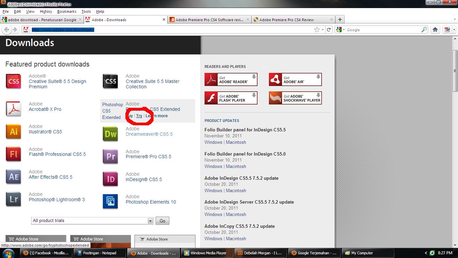
Task: Click the search magnifier icon in Google box
Action: tap(424, 30)
